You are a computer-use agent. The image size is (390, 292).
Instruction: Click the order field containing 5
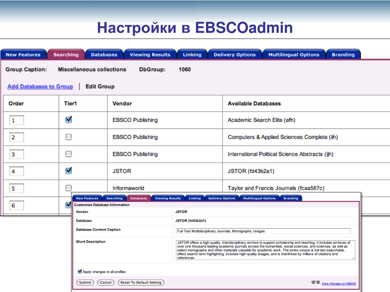click(x=16, y=188)
